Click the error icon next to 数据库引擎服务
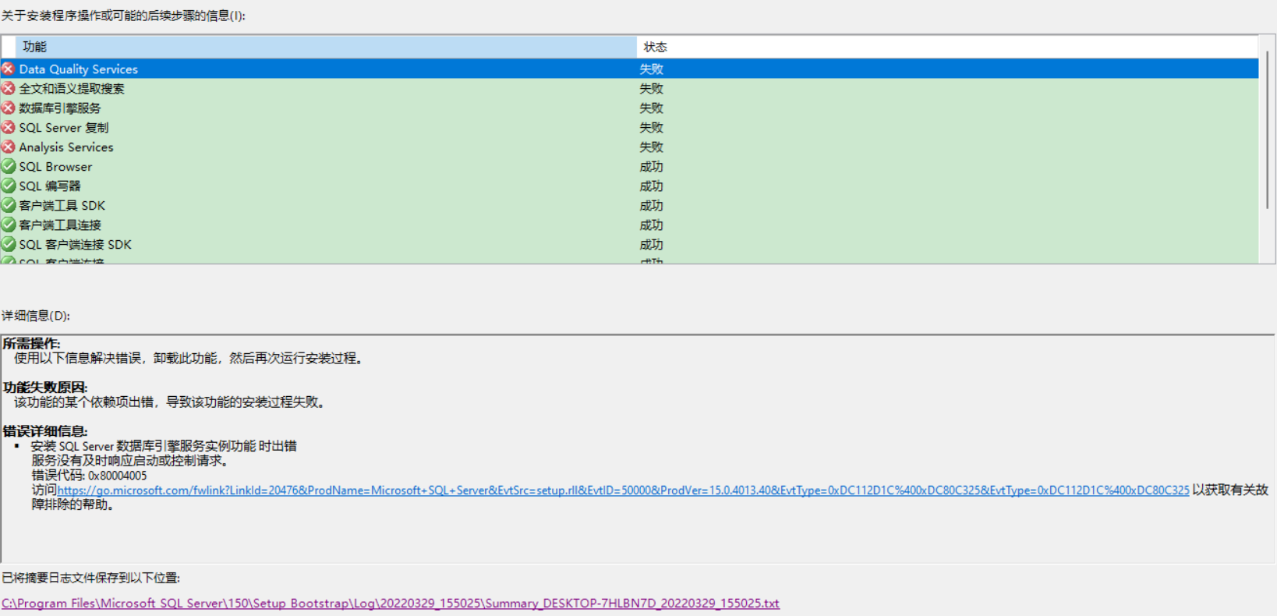The image size is (1277, 616). coord(9,108)
